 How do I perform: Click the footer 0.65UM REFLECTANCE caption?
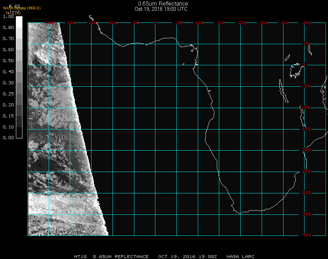point(121,257)
